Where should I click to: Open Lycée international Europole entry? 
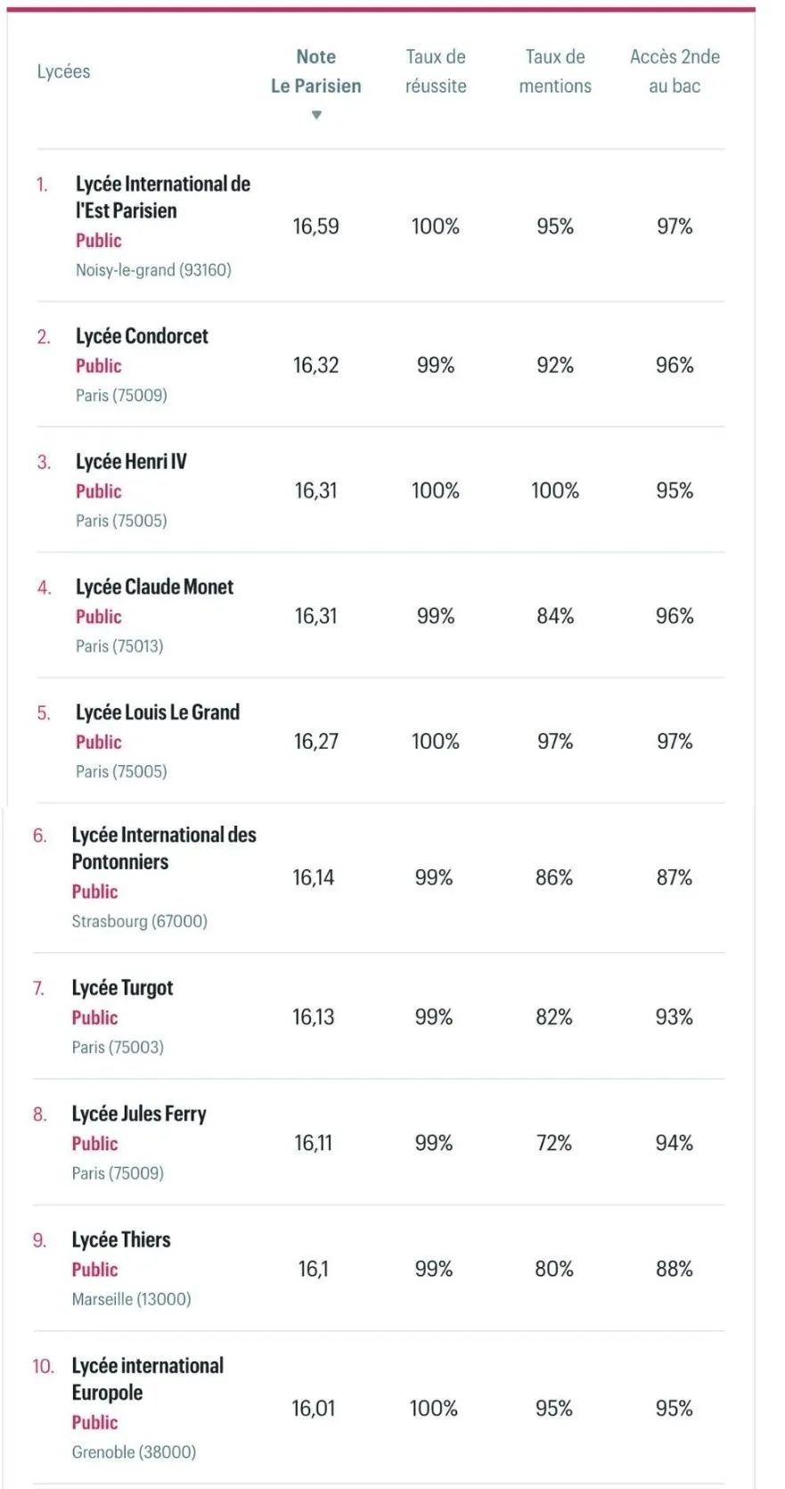click(148, 1378)
